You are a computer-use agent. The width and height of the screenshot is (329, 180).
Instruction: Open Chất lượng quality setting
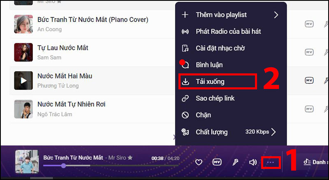click(x=231, y=132)
